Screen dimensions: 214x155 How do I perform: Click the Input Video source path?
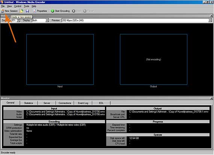coord(65,112)
